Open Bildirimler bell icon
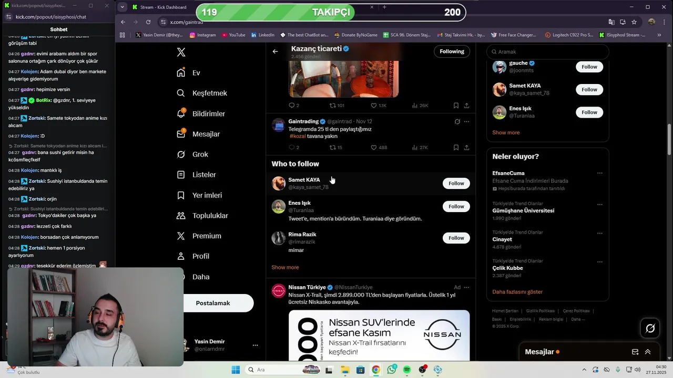The image size is (673, 378). pos(181,113)
